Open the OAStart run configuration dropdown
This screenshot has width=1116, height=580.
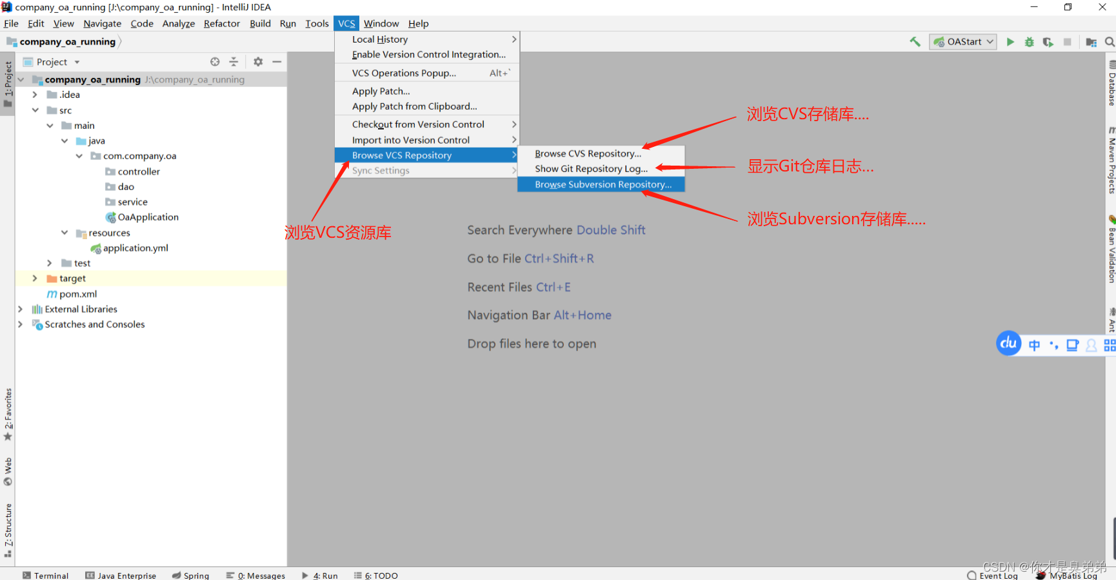pyautogui.click(x=963, y=42)
